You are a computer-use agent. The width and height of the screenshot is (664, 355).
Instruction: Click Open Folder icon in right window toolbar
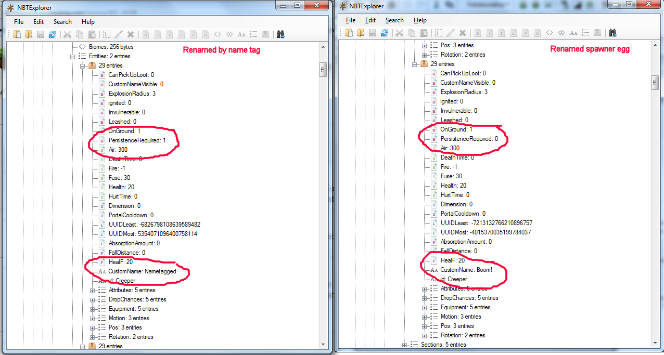click(361, 33)
